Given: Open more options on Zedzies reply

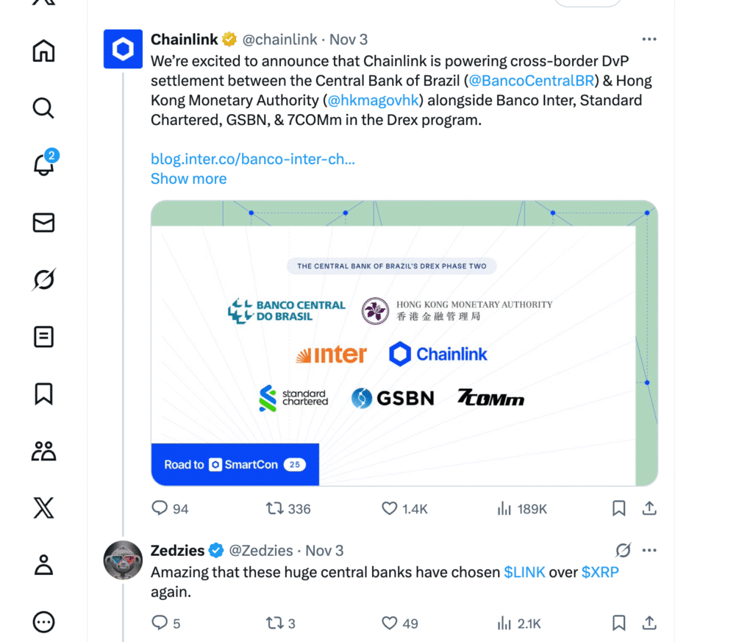Looking at the screenshot, I should point(649,551).
